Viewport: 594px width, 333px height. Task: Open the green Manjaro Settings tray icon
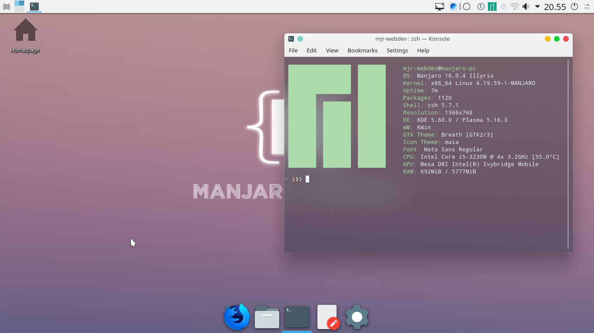coord(492,7)
